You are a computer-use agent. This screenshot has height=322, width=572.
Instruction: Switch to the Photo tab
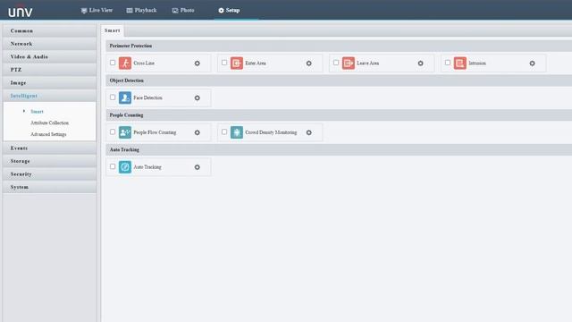pyautogui.click(x=183, y=10)
